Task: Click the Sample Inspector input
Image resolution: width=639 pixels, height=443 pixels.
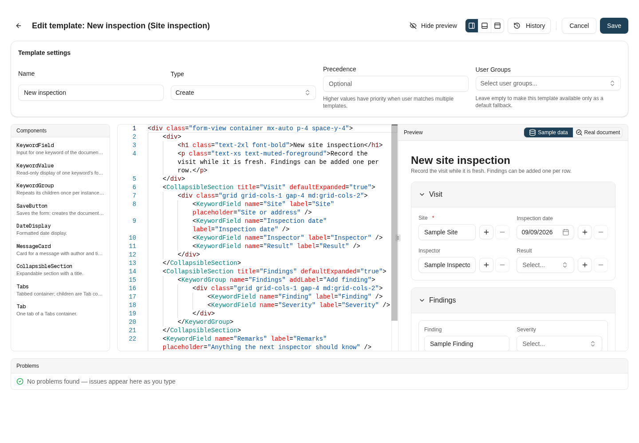Action: click(x=447, y=265)
